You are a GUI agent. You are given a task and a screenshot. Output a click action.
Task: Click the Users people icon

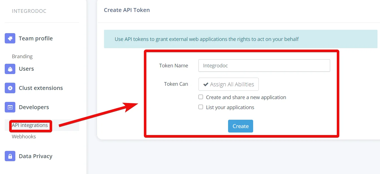pos(10,69)
